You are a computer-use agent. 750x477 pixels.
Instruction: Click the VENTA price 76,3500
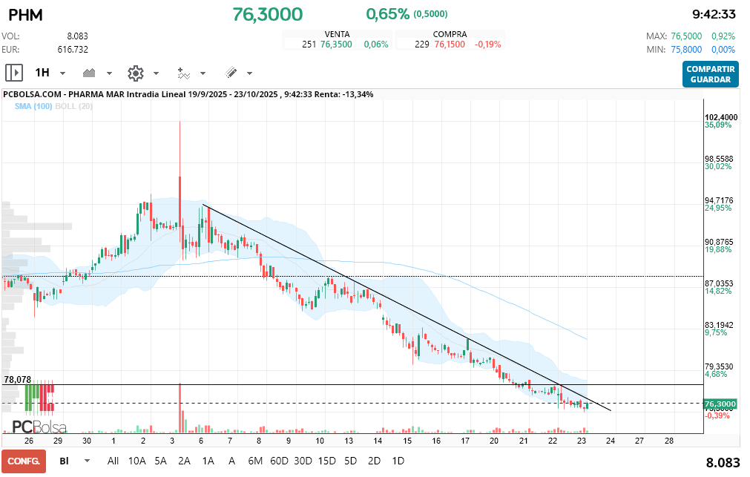tap(336, 45)
